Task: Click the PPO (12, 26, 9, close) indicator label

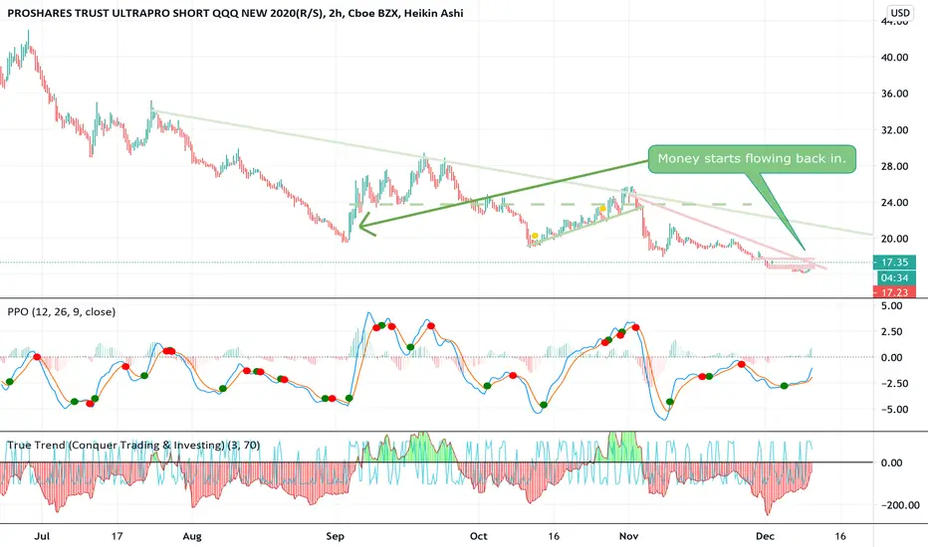Action: pyautogui.click(x=62, y=311)
